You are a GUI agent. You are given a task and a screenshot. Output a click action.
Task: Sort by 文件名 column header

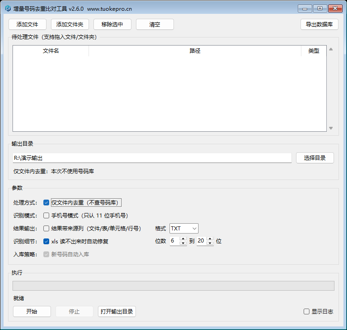[51, 51]
